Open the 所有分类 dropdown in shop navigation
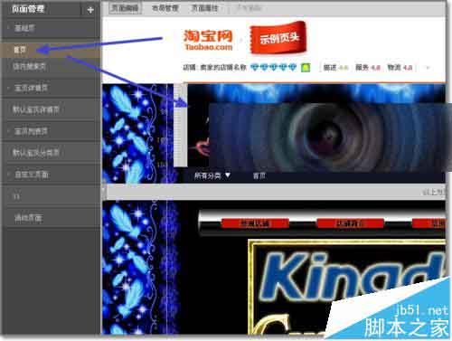The image size is (452, 341). click(x=212, y=175)
